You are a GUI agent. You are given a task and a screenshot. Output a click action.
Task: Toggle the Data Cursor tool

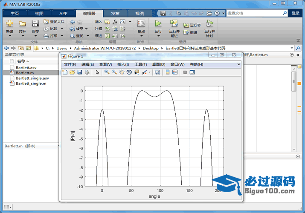136,72
